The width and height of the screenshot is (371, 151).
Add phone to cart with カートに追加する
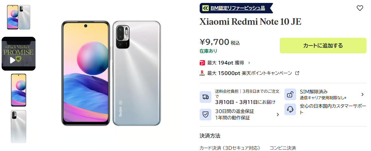click(x=323, y=46)
